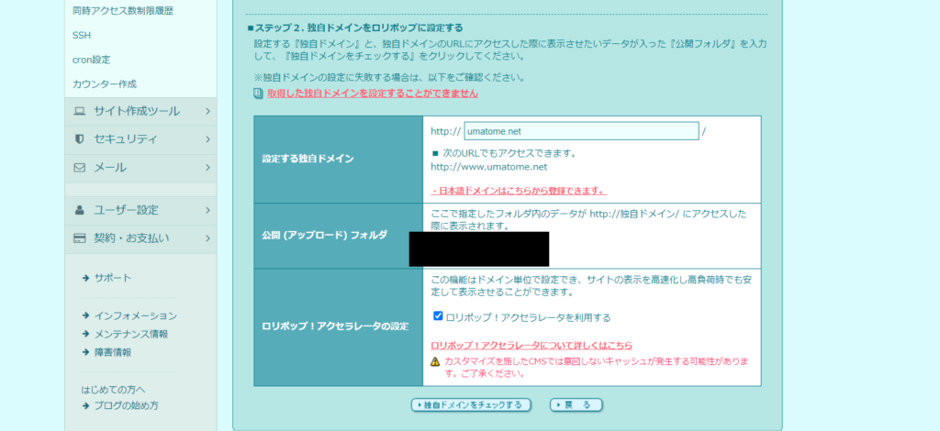Open cron設定 in the sidebar

91,60
